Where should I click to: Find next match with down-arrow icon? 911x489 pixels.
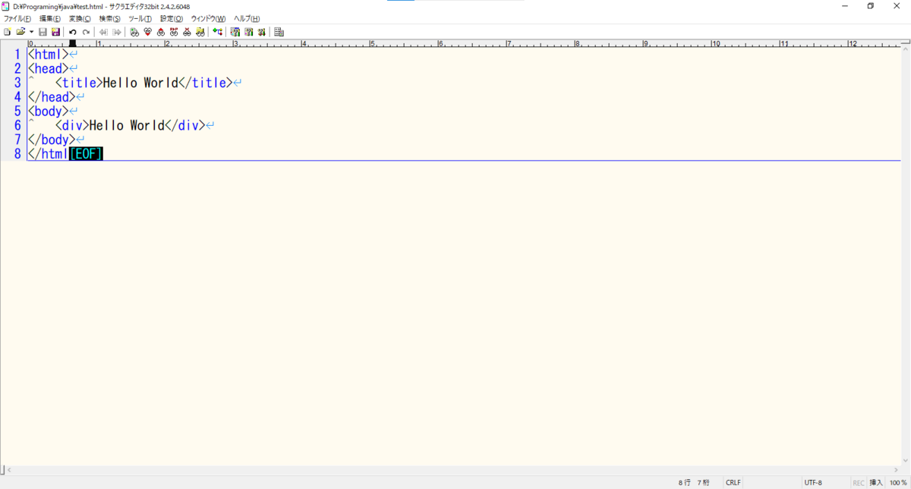point(147,32)
